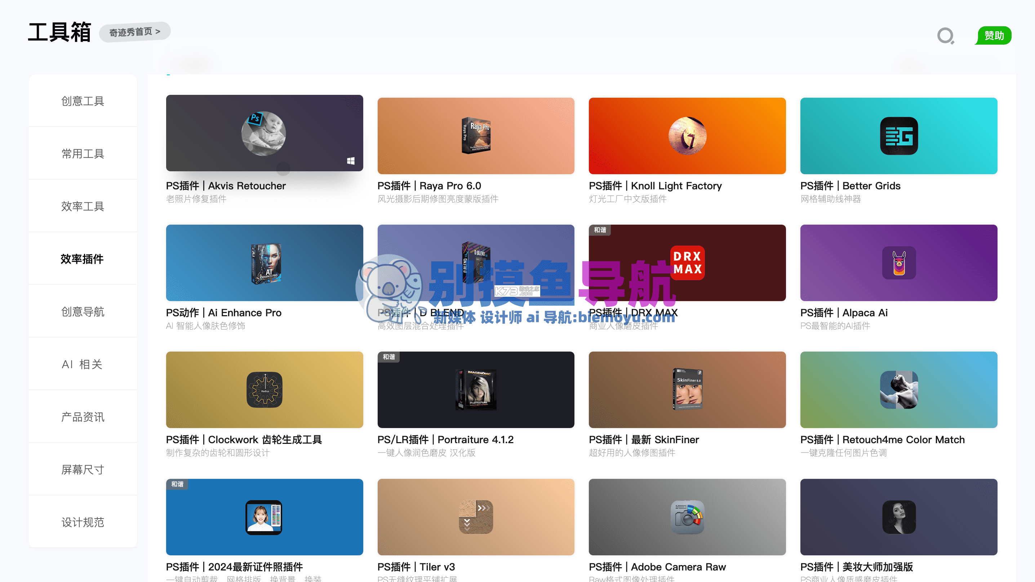Click the Adobe Camera Raw camera icon
This screenshot has height=582, width=1035.
(688, 517)
